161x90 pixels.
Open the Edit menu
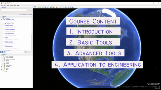[5, 5]
